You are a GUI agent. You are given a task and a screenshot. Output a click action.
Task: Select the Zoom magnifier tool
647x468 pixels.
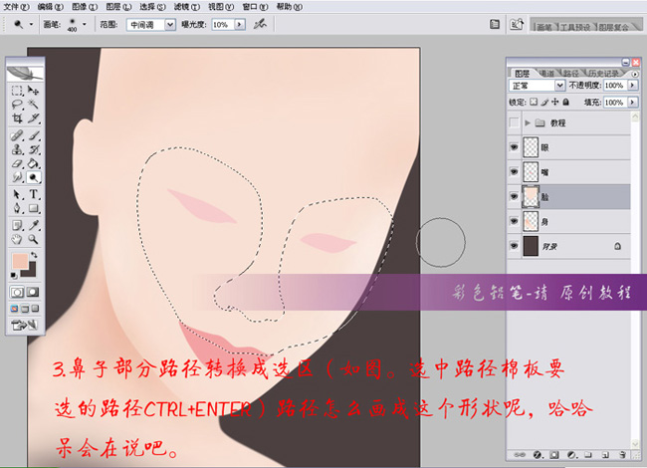[34, 238]
